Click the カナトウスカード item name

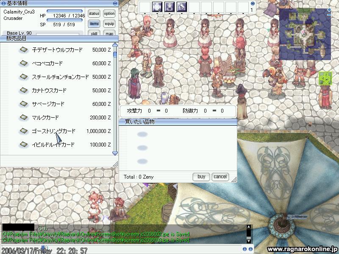(49, 91)
